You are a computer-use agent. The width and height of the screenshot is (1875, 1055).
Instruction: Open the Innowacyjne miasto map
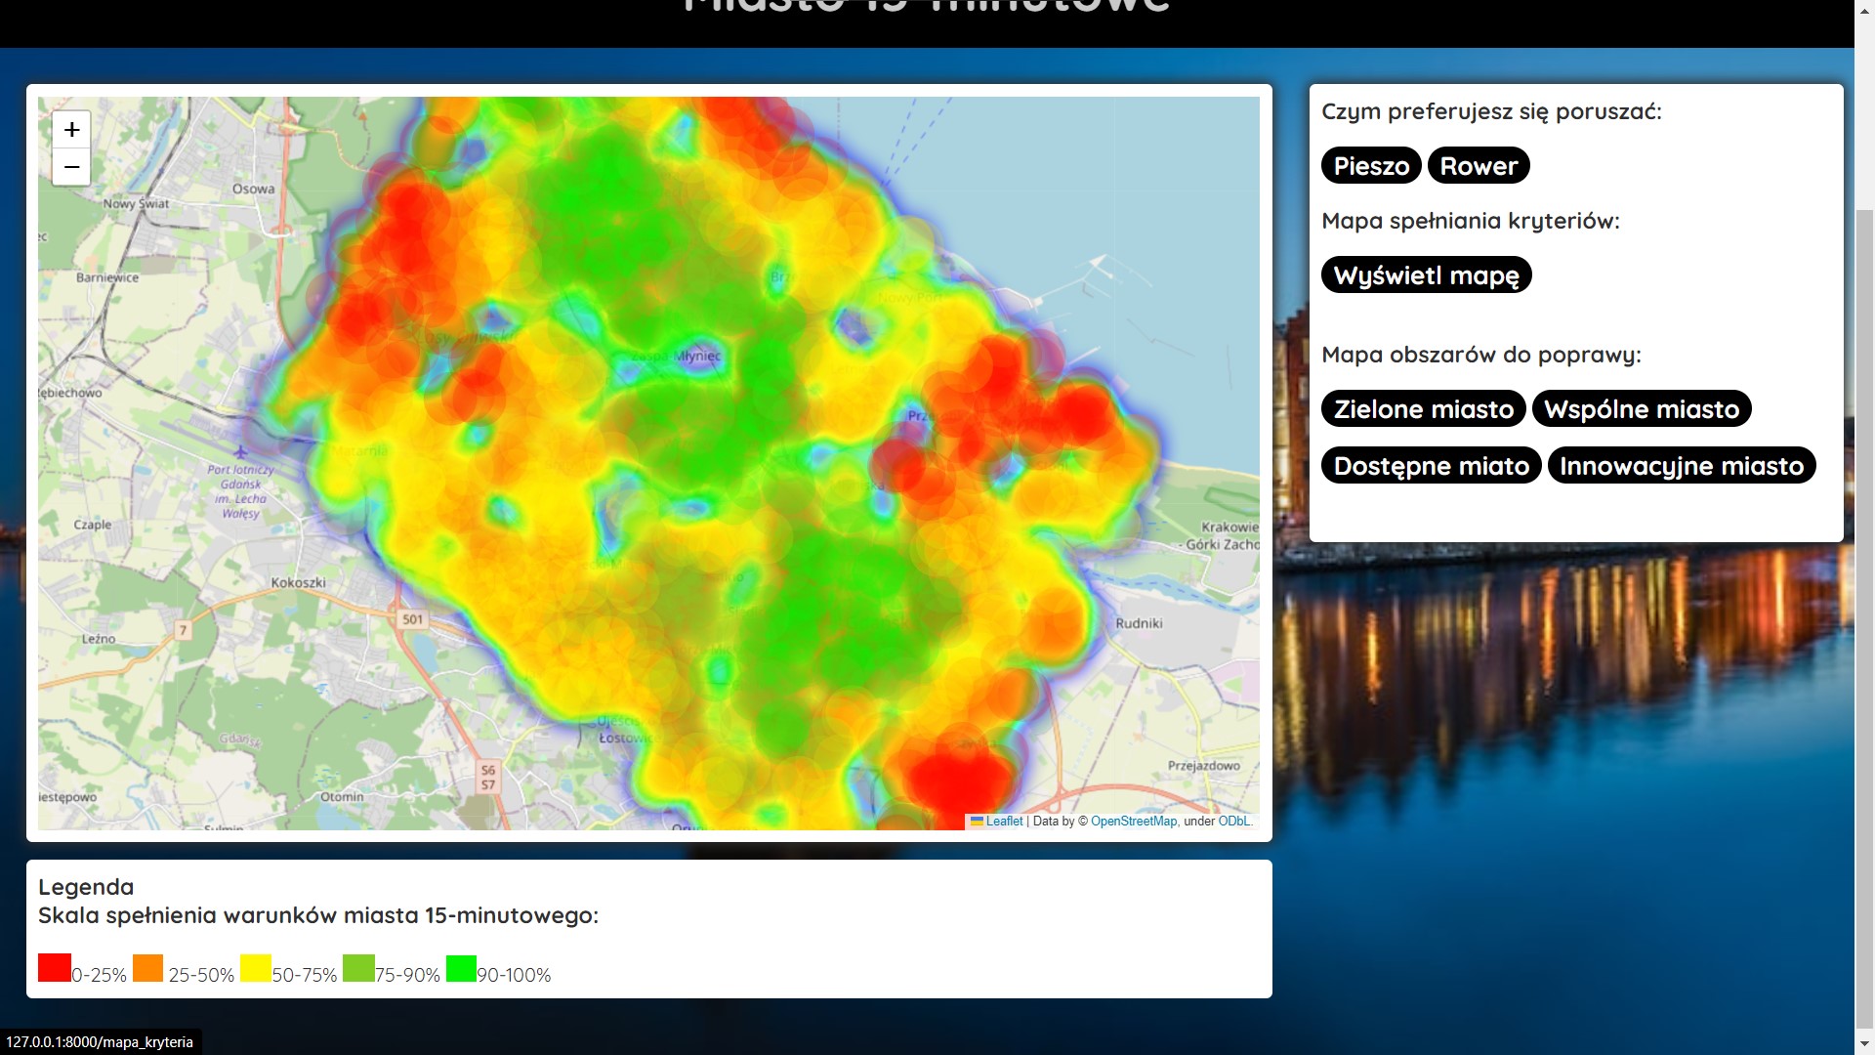(x=1681, y=466)
